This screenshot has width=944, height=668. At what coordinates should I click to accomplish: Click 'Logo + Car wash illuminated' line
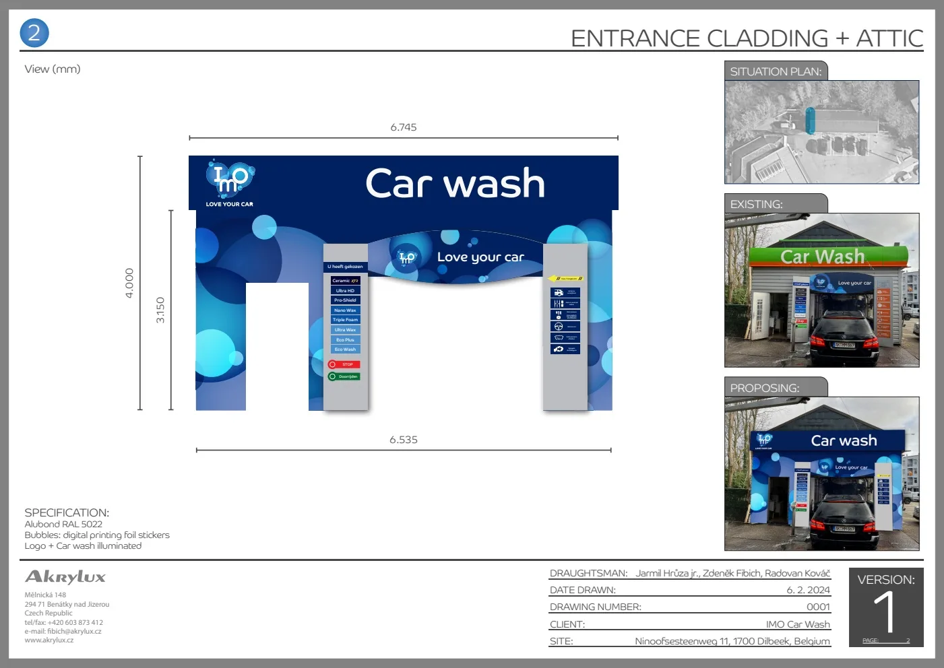coord(83,545)
